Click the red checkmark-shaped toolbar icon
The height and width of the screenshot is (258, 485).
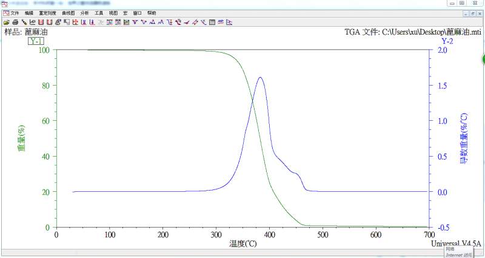coord(186,22)
